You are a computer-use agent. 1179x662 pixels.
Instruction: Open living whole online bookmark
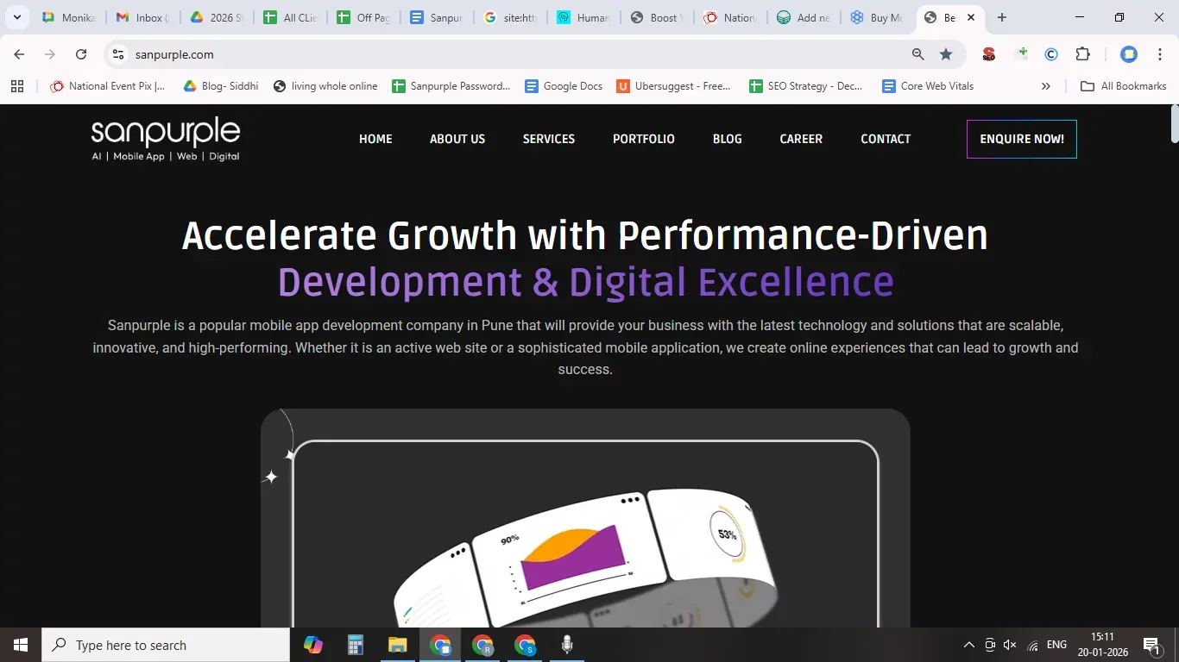click(x=325, y=86)
